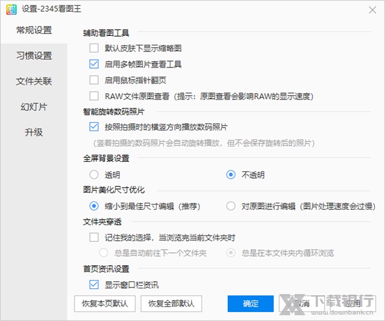The image size is (385, 321).
Task: Open the 常规设置 tab
Action: [34, 30]
